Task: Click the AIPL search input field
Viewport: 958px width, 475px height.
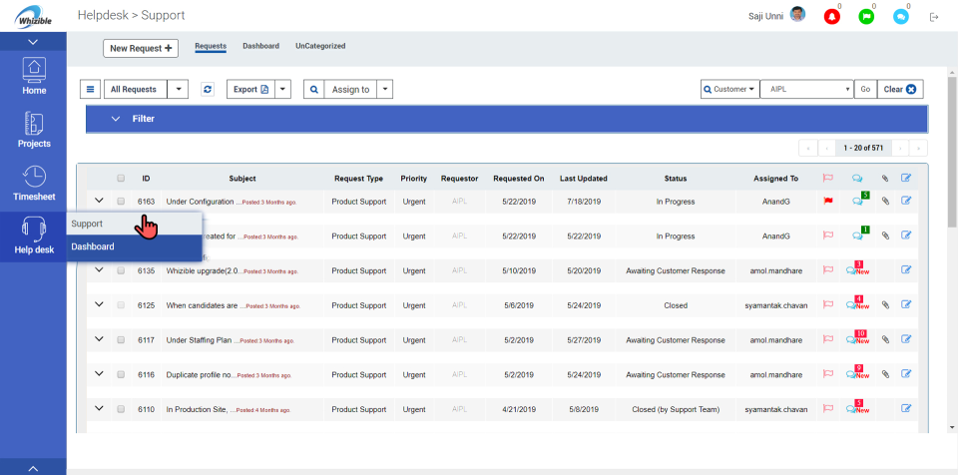Action: point(804,89)
